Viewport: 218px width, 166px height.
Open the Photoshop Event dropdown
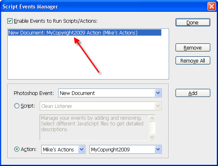tap(110, 93)
